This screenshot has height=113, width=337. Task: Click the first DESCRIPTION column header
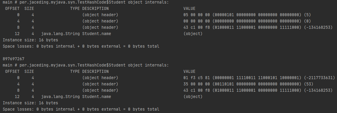point(95,9)
